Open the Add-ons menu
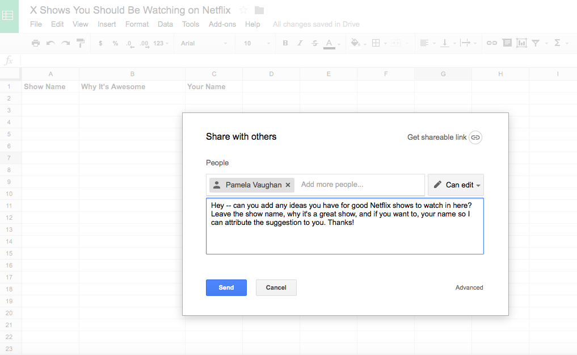The width and height of the screenshot is (577, 355). (221, 24)
